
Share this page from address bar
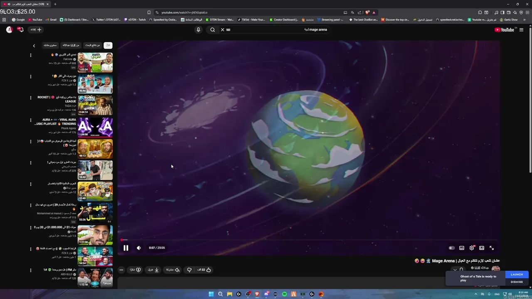coord(360,12)
